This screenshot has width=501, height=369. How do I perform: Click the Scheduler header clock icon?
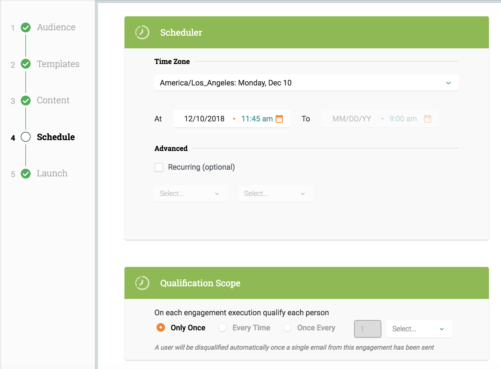tap(142, 32)
